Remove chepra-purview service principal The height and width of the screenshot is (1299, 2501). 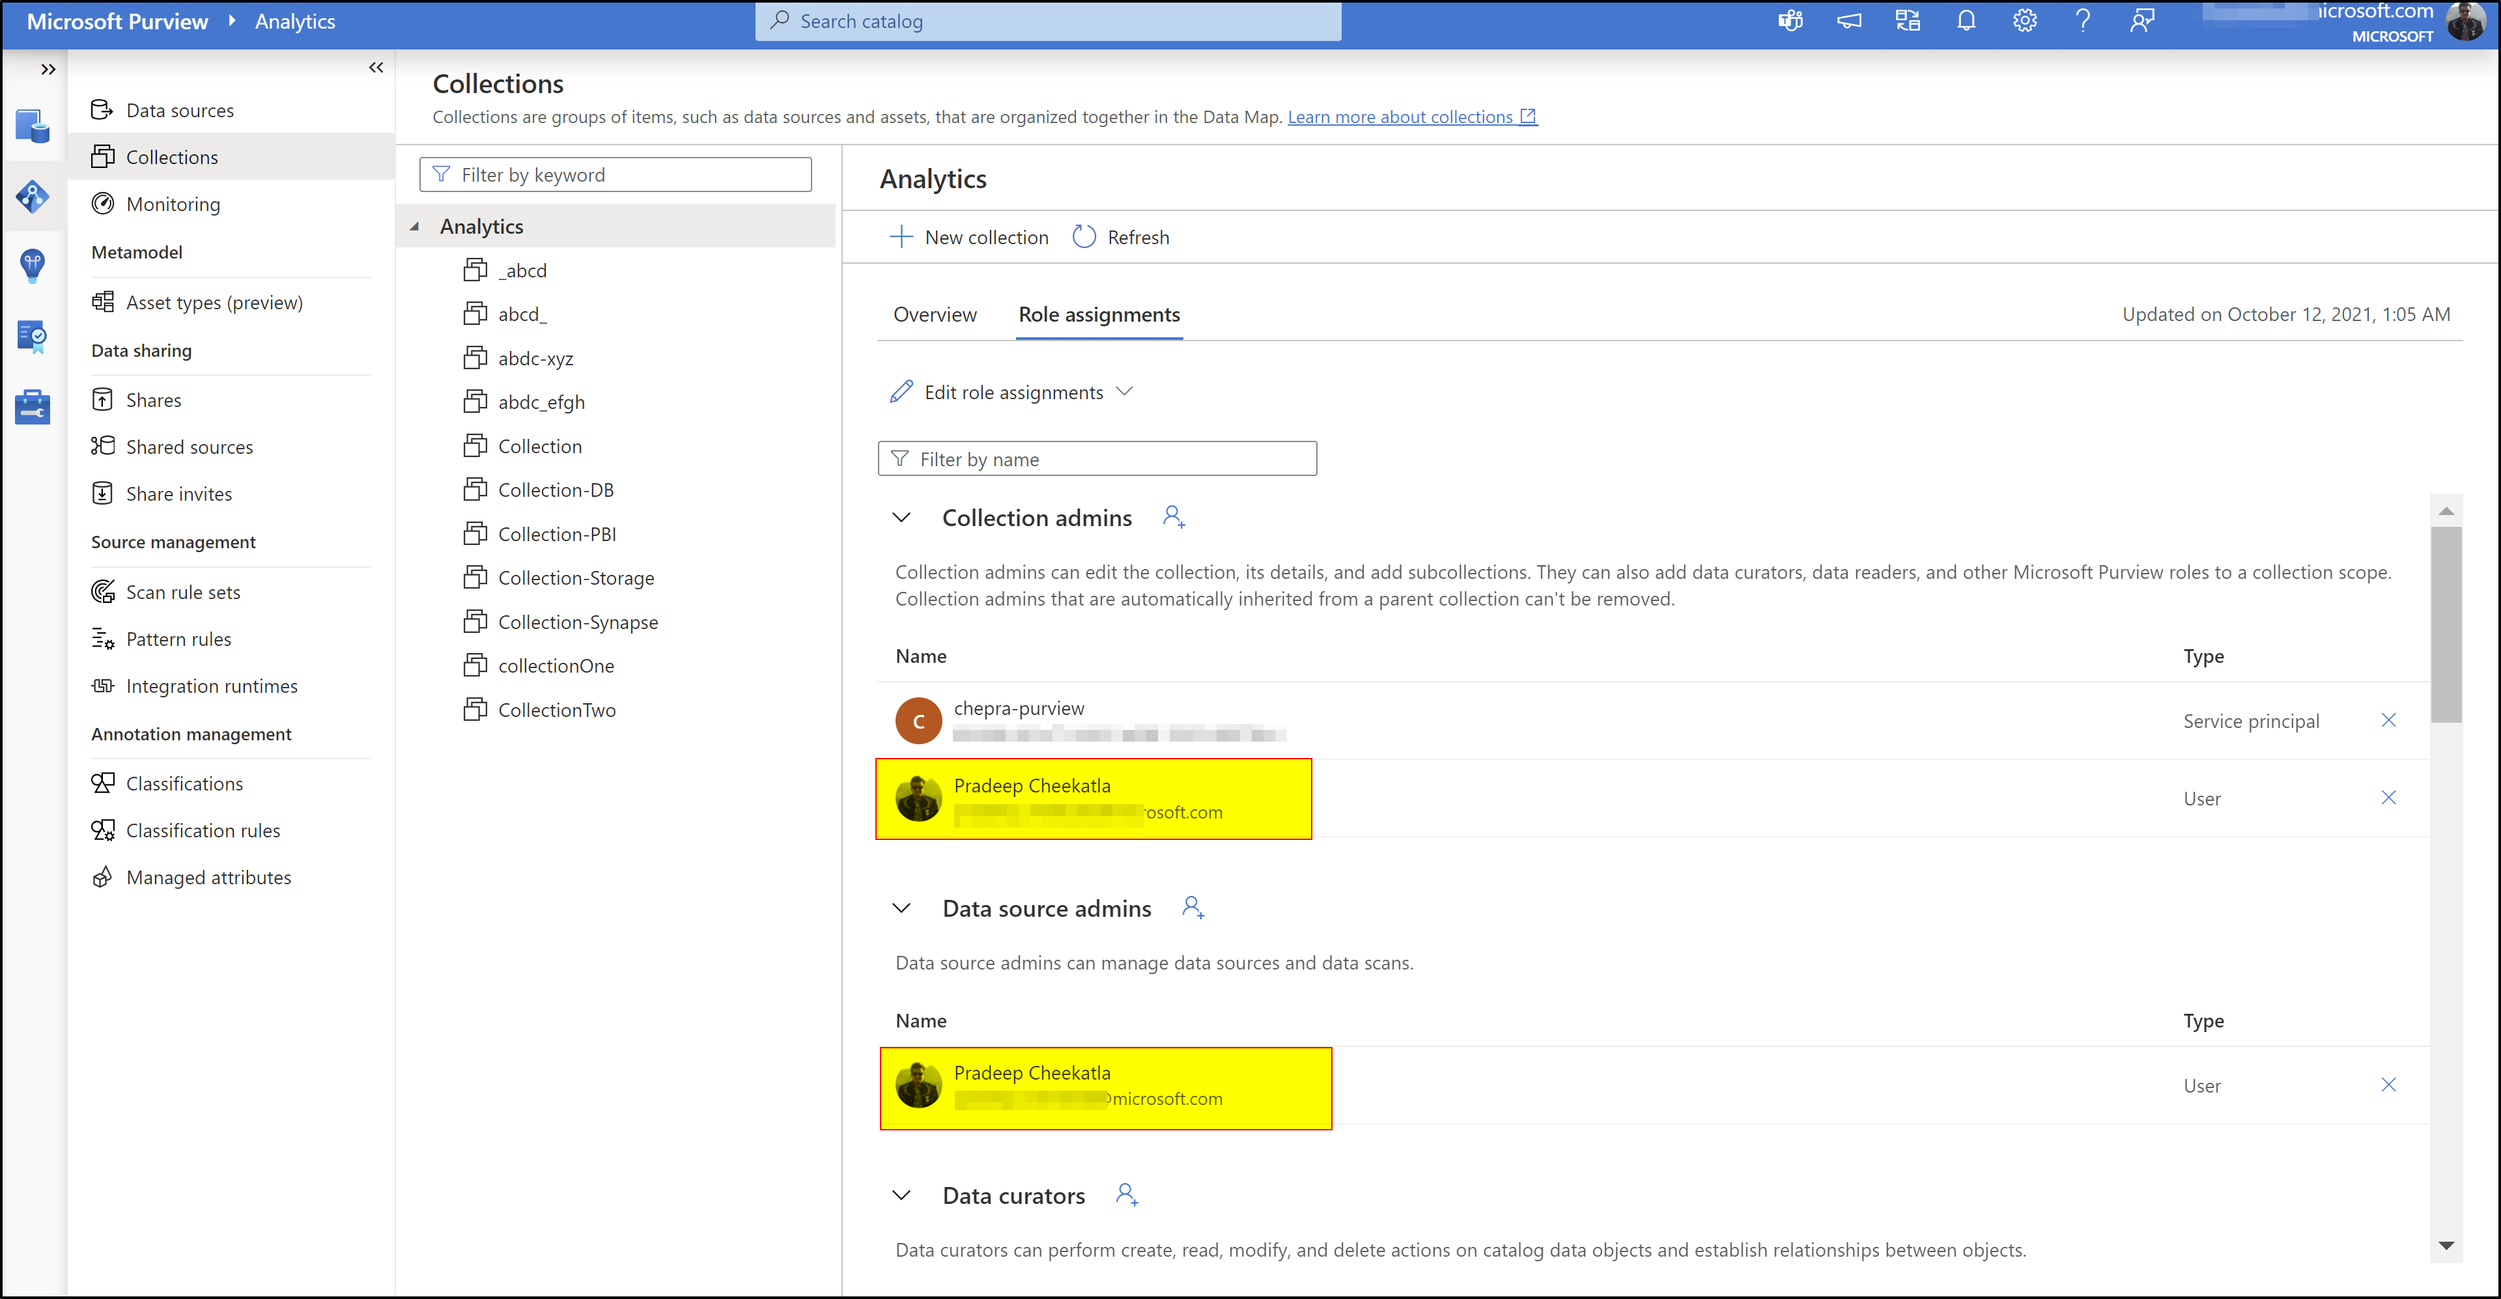click(2388, 719)
